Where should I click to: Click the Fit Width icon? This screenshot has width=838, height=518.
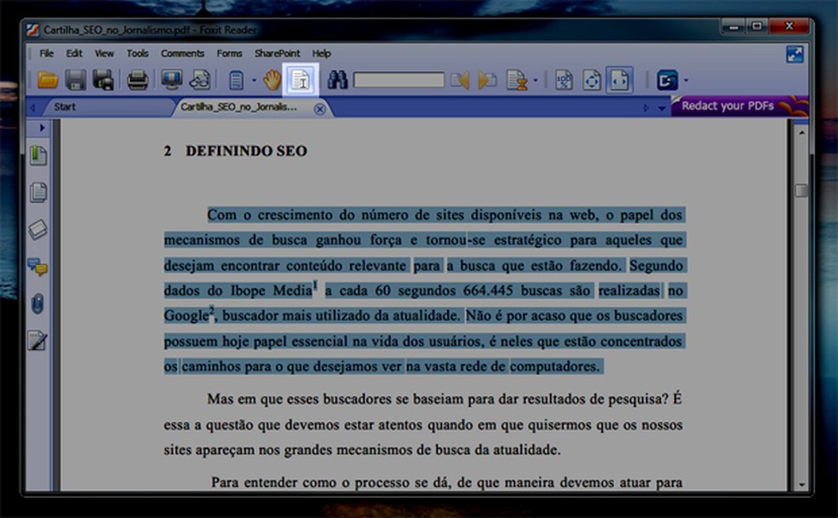click(619, 80)
